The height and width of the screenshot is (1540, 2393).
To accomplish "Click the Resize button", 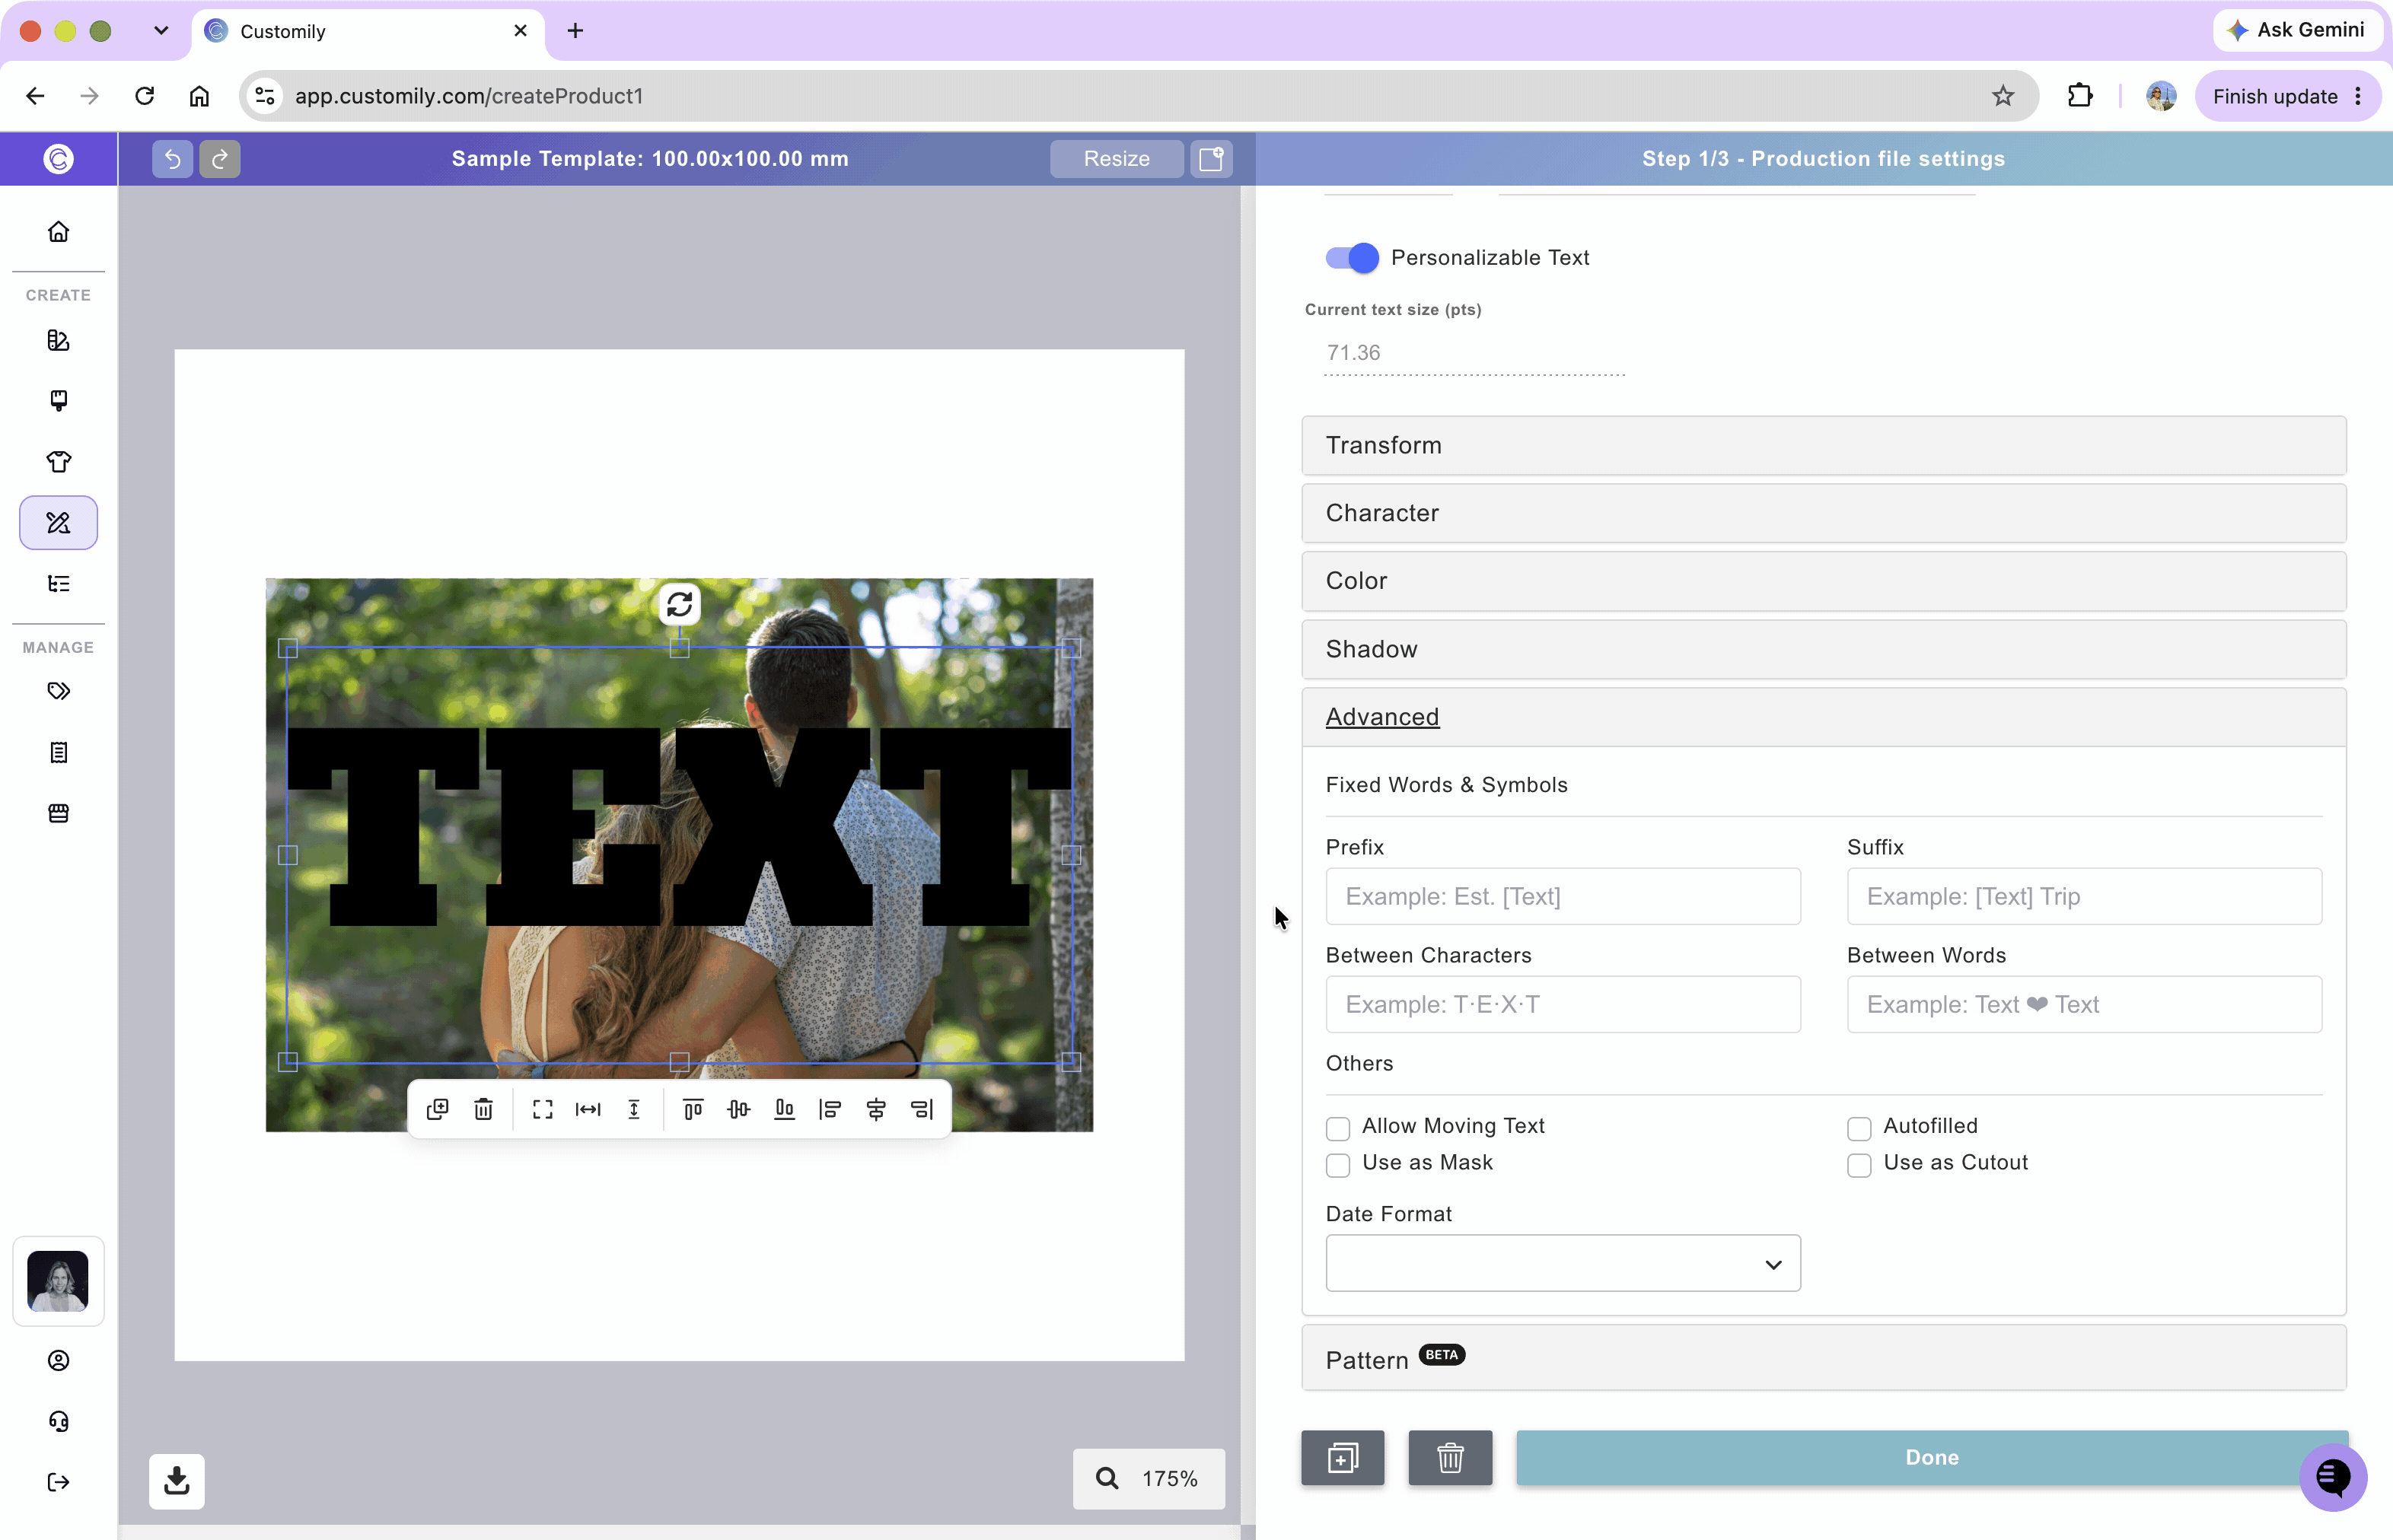I will coord(1117,158).
